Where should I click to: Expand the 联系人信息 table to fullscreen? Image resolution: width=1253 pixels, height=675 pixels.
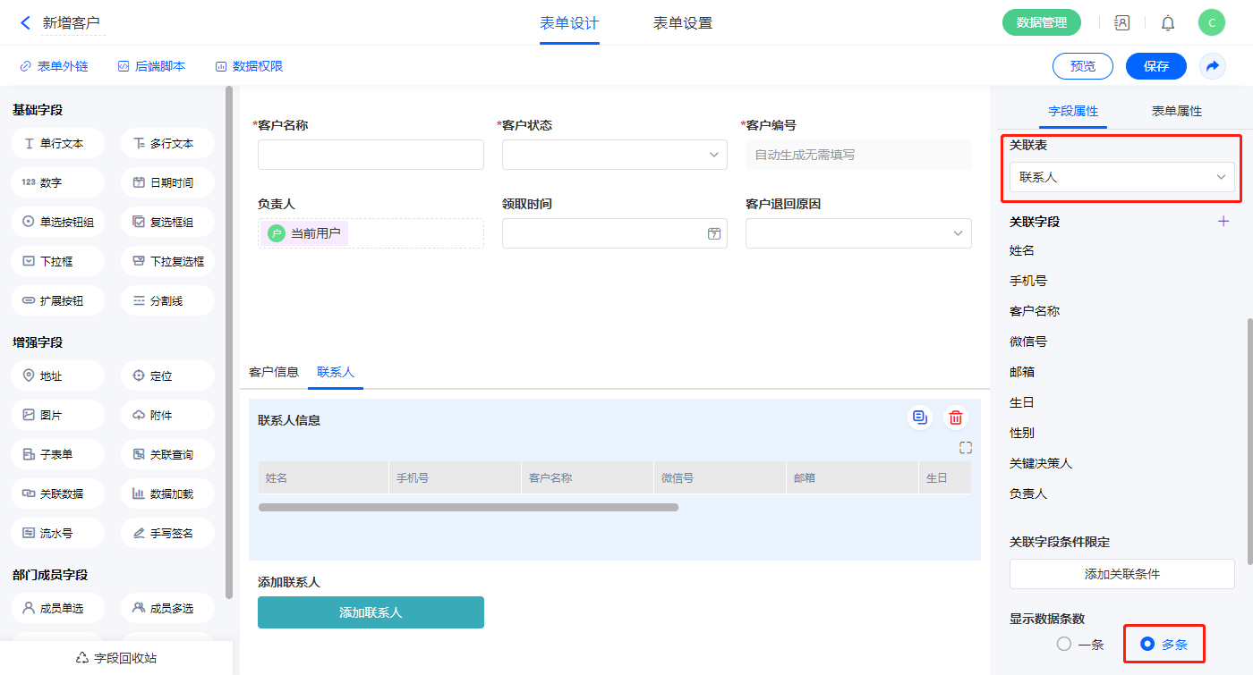(x=965, y=448)
